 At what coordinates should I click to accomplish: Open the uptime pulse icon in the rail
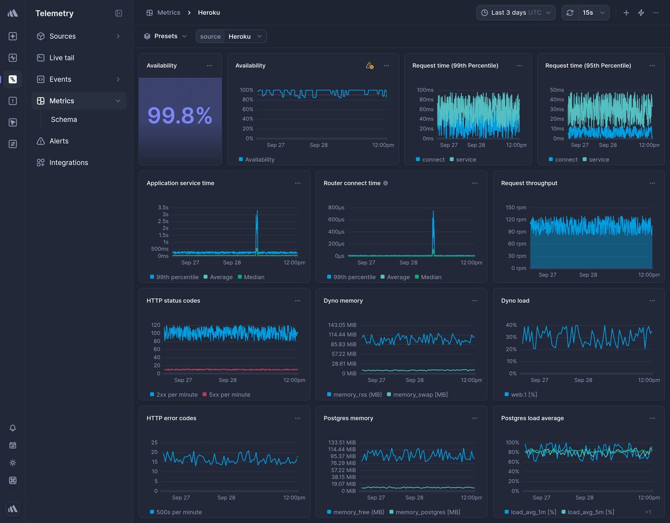click(13, 57)
